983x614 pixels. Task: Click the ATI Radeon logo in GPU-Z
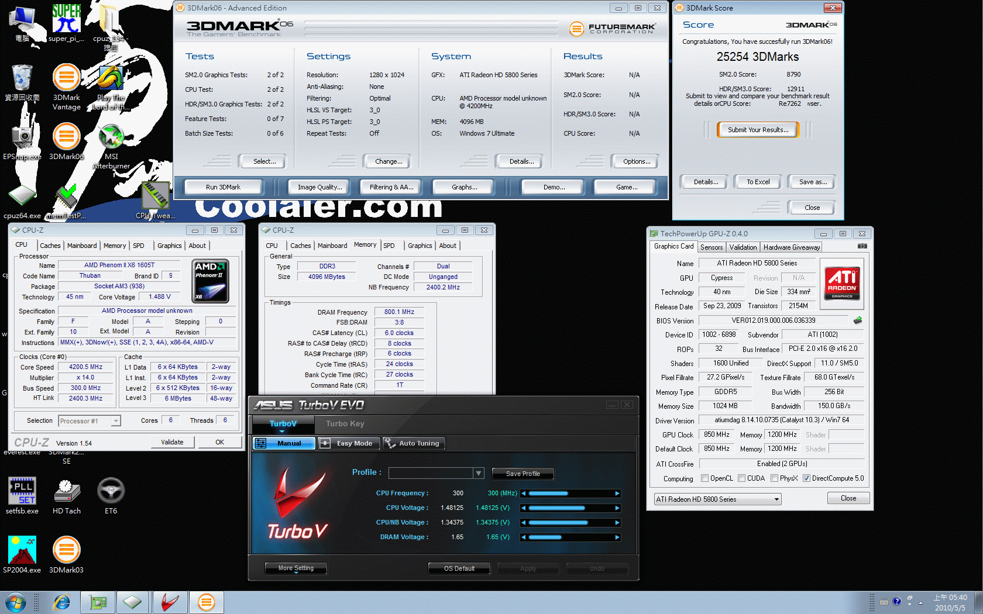point(843,283)
